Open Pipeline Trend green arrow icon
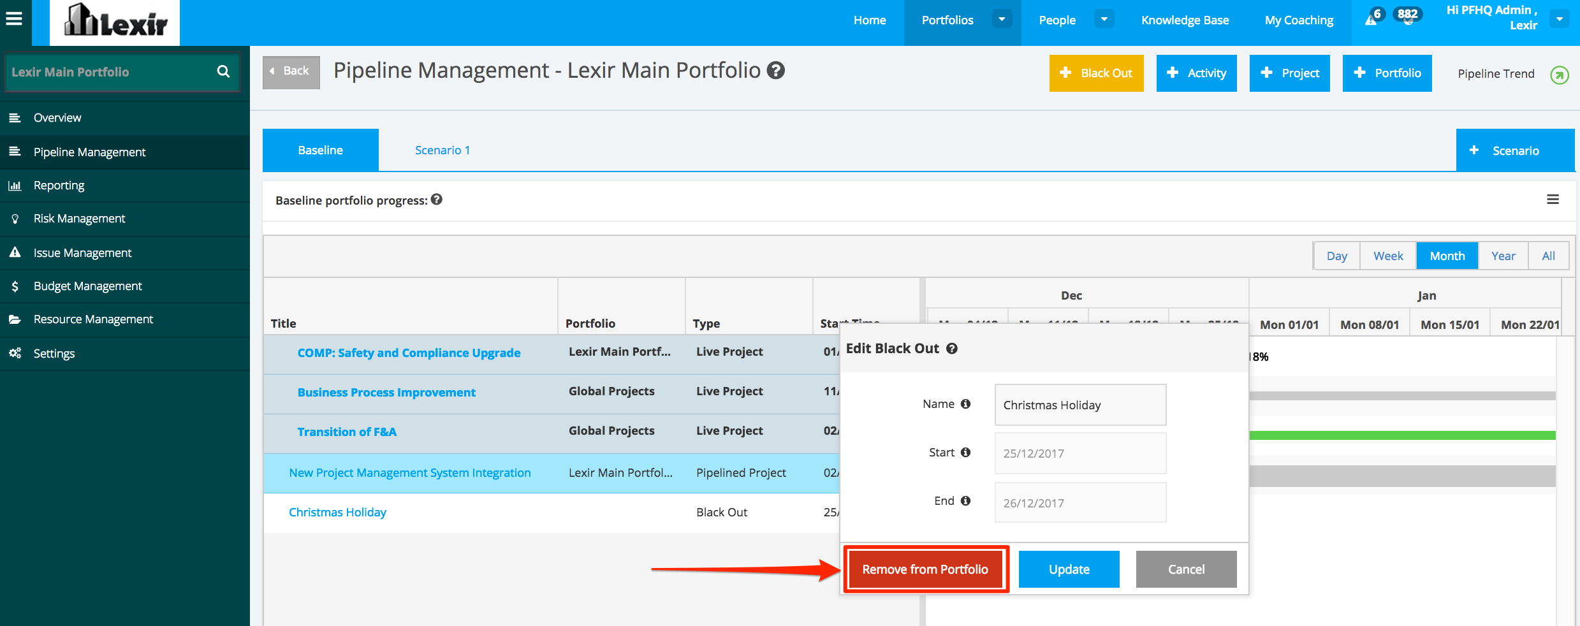Viewport: 1580px width, 626px height. 1560,75
